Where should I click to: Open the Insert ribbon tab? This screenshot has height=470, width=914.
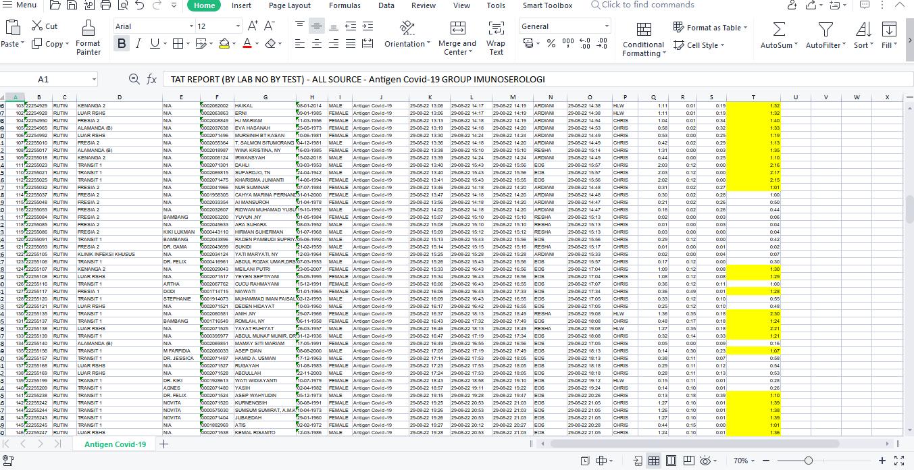coord(241,5)
